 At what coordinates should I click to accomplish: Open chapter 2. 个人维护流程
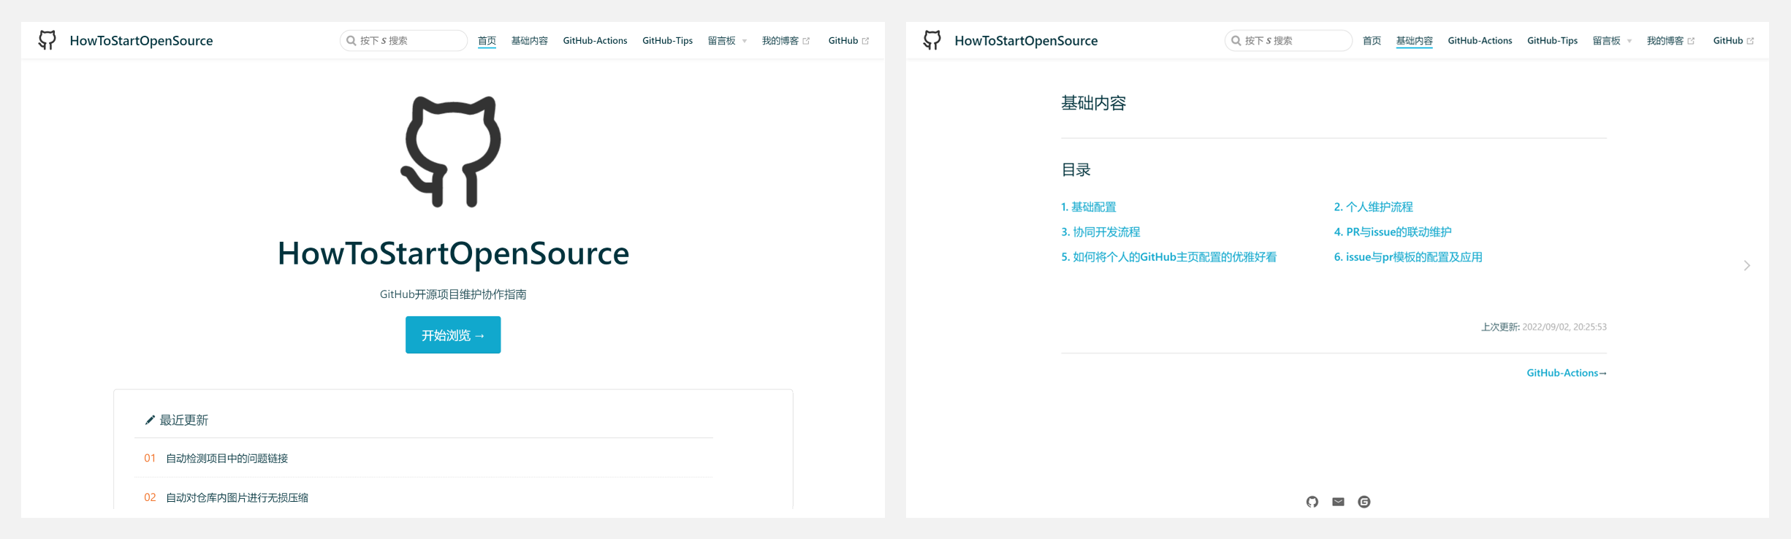pyautogui.click(x=1373, y=207)
